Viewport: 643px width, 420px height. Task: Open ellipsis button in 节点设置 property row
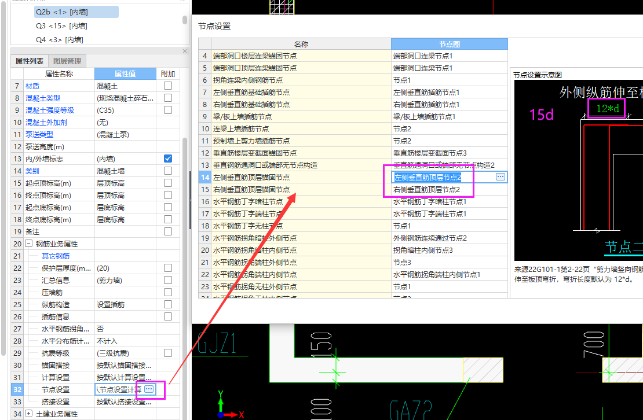click(149, 389)
